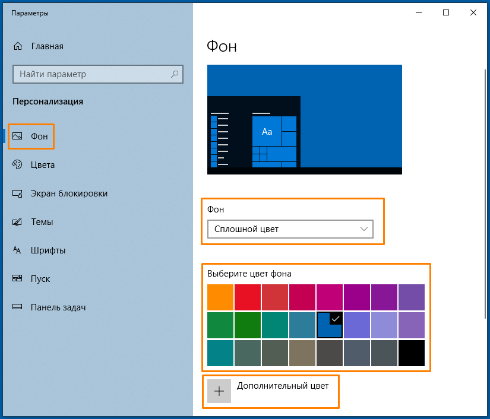Select the slate blue-gray sixth bottom swatch
The image size is (490, 419).
(x=357, y=353)
